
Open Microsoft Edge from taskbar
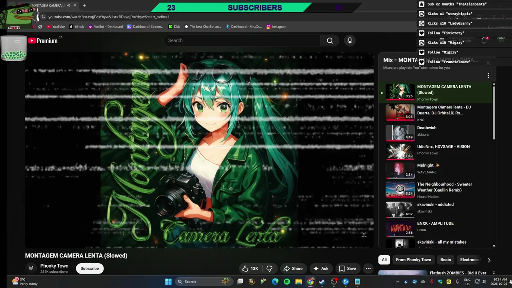click(x=275, y=282)
